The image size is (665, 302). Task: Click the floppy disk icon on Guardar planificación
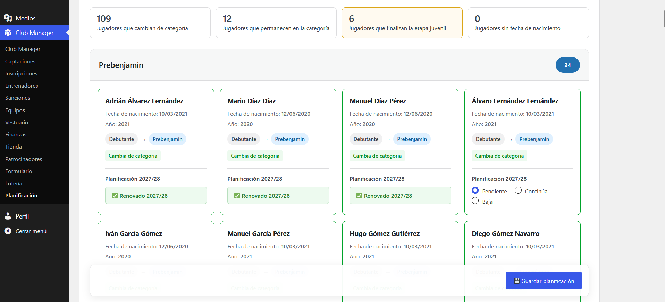click(517, 281)
